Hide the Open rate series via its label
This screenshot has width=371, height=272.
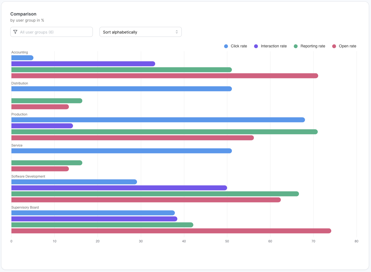pos(347,46)
